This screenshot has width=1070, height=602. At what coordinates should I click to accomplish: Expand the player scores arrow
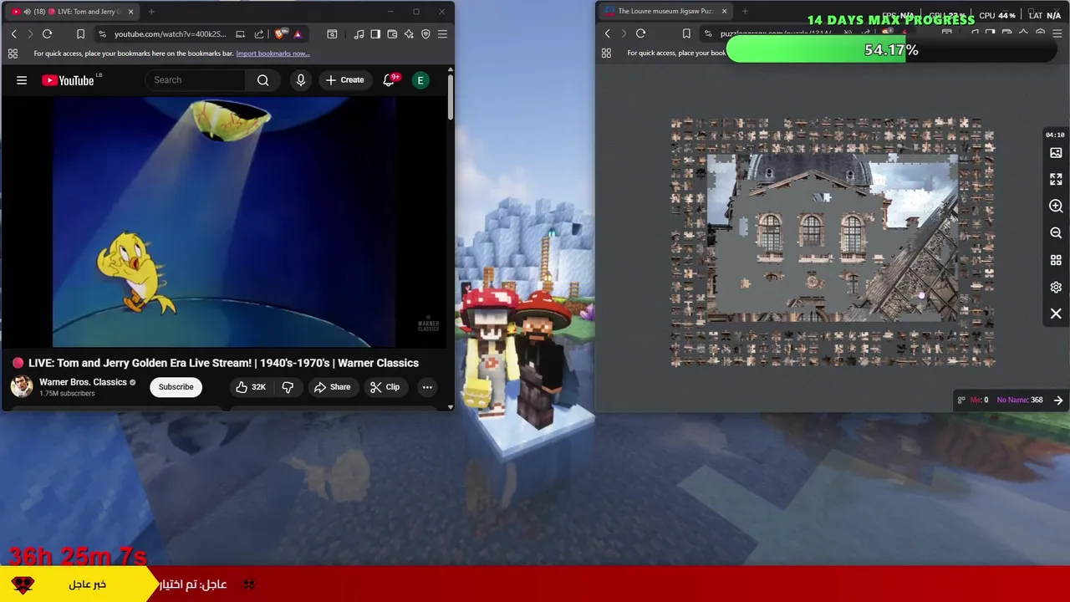tap(1058, 400)
